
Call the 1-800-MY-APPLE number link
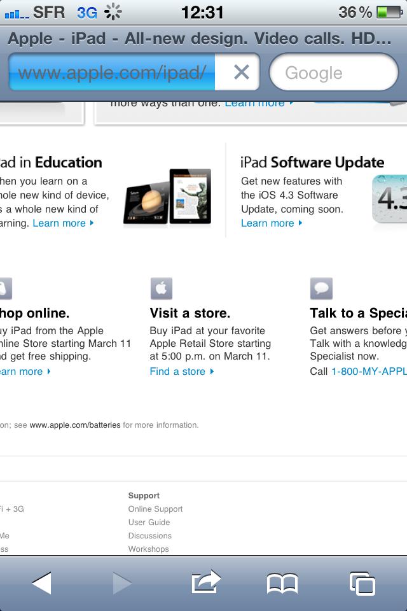pos(368,372)
